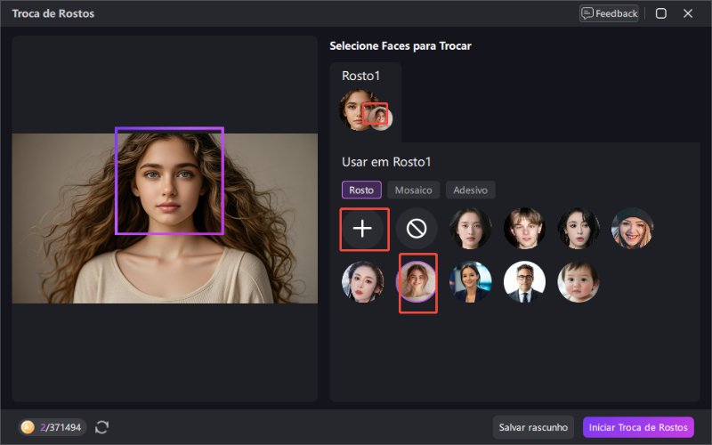Close the Troca de Rostos window
Image resolution: width=712 pixels, height=445 pixels.
coord(688,13)
